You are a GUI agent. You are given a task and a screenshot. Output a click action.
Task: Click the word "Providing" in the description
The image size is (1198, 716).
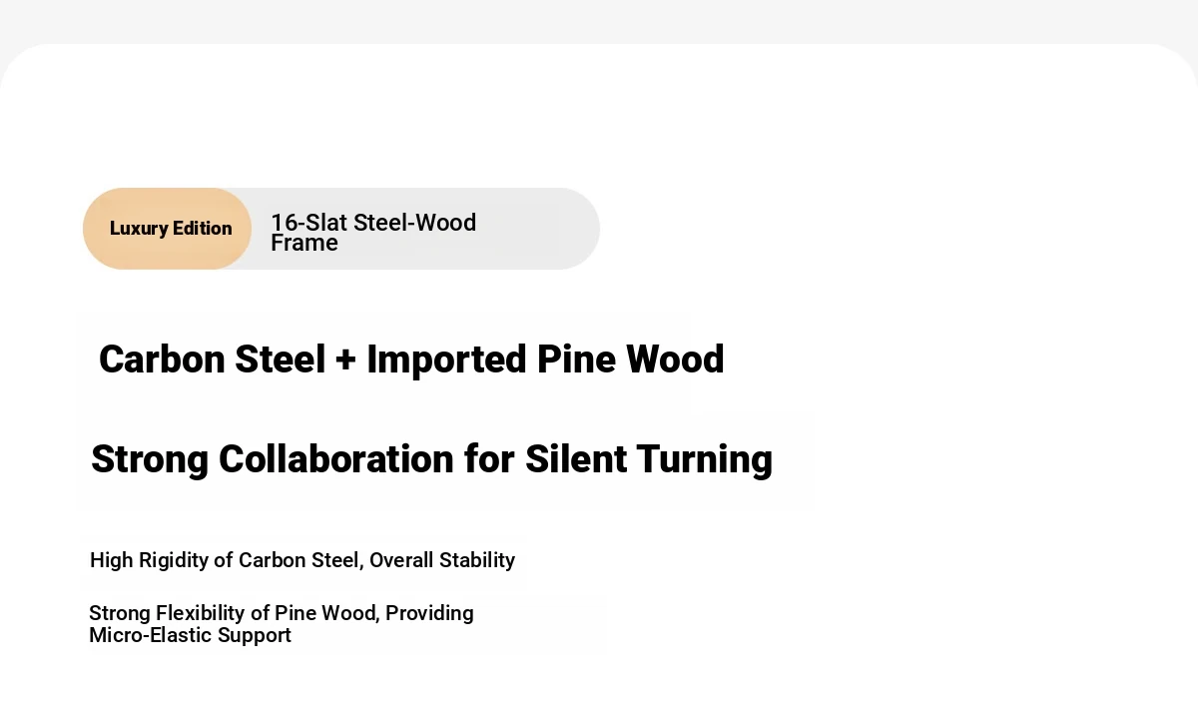click(x=429, y=613)
